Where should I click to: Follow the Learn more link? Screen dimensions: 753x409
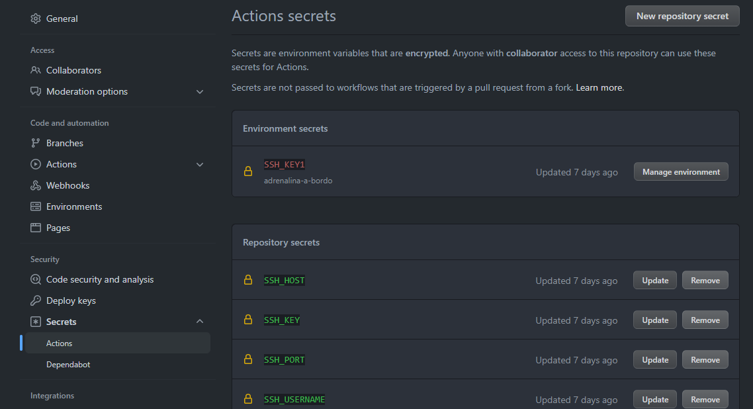pos(599,87)
